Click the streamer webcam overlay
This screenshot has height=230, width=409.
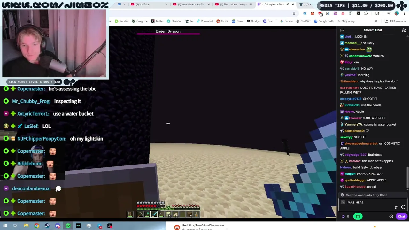(x=54, y=43)
